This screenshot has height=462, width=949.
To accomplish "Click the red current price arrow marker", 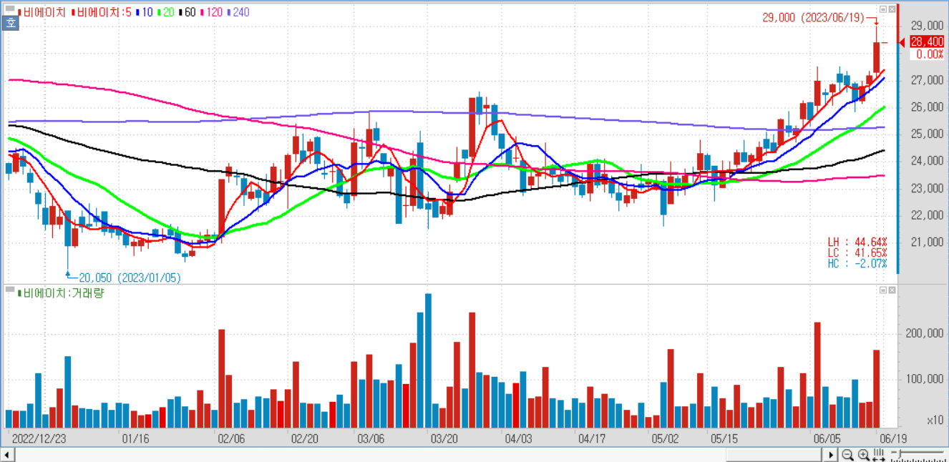I will [x=902, y=42].
